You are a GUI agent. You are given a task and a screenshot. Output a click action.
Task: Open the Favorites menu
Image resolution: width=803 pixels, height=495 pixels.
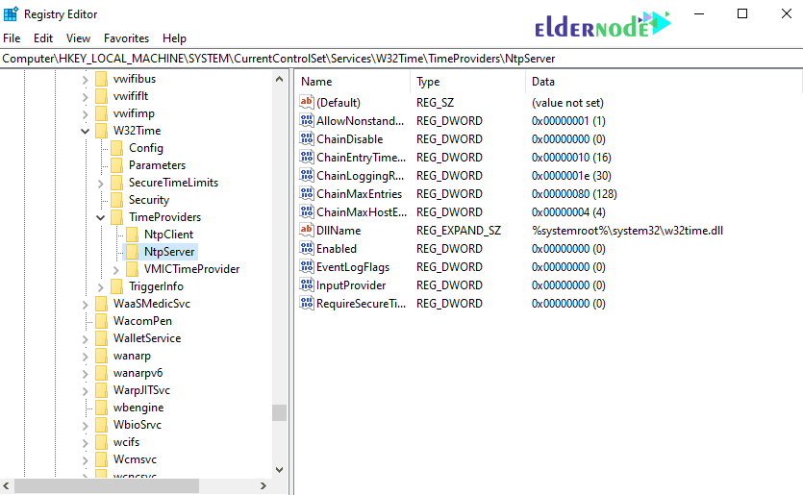[126, 38]
